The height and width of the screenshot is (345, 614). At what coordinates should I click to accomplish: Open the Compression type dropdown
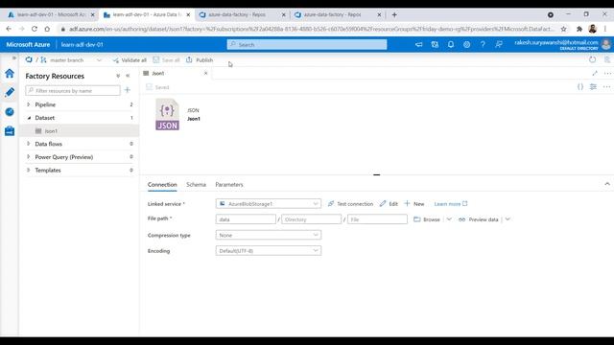(269, 235)
